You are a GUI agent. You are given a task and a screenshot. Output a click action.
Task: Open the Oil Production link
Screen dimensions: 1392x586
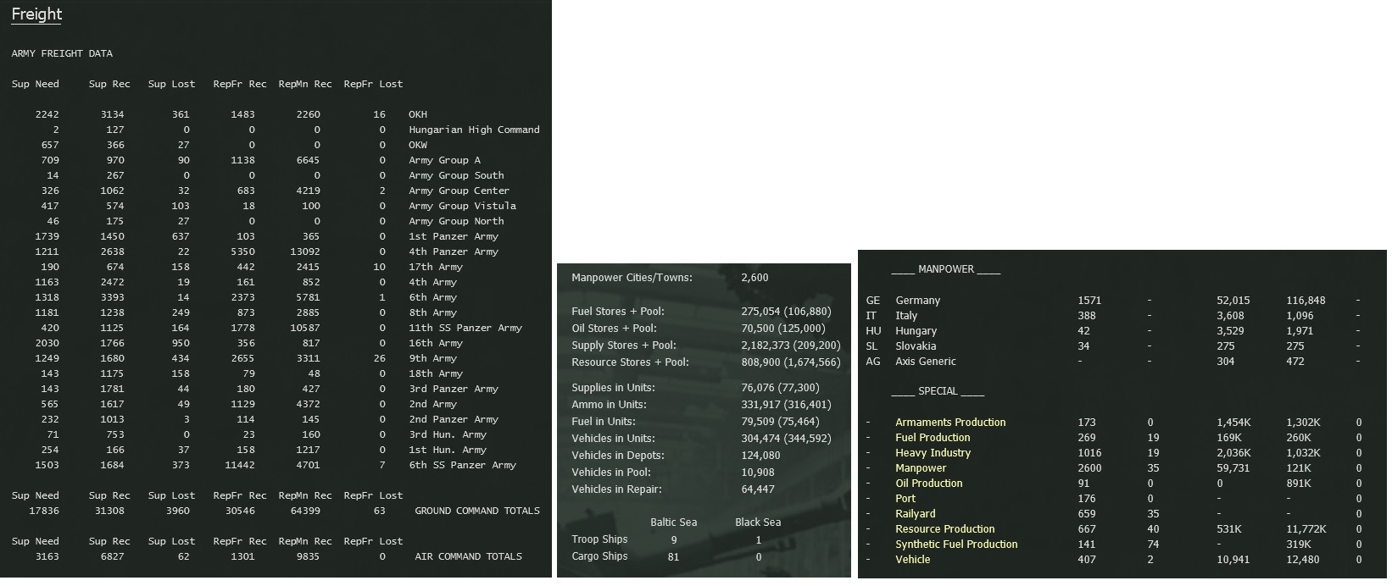(929, 484)
